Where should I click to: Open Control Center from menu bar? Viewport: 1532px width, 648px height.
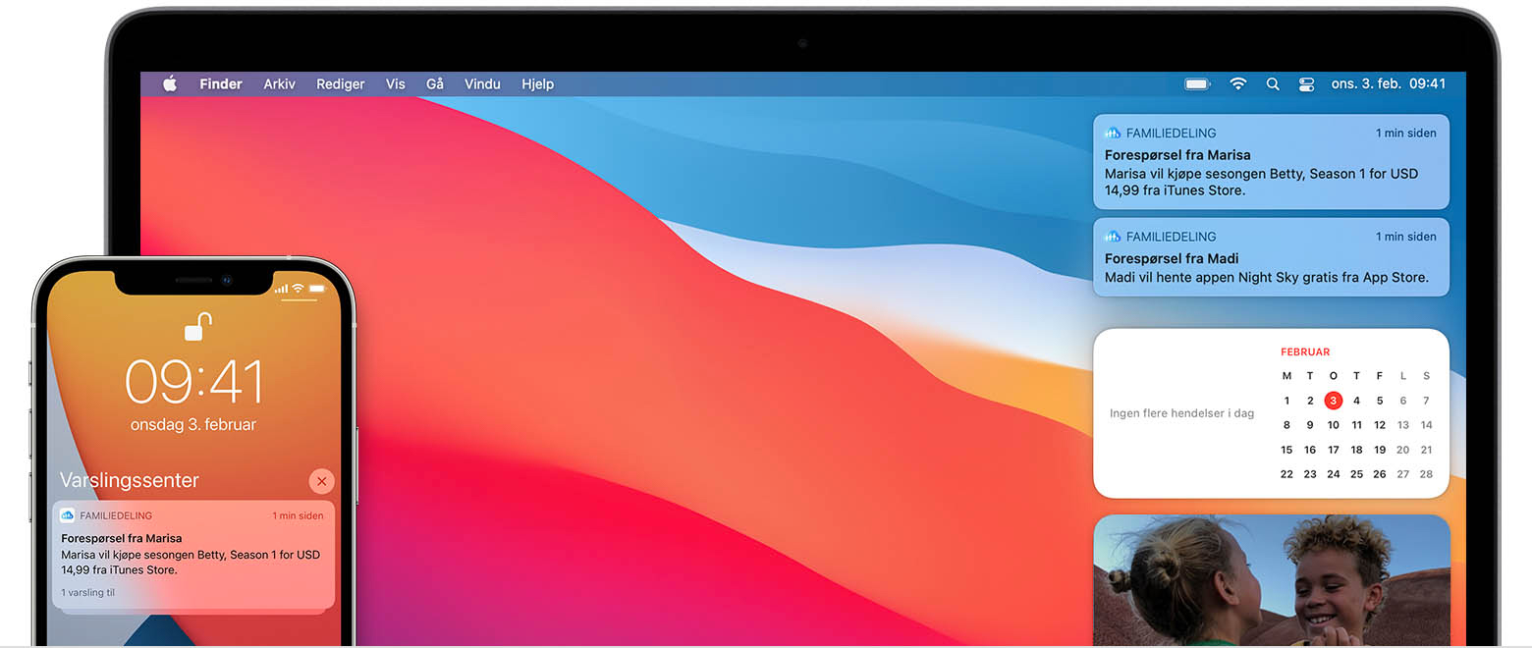click(x=1306, y=84)
